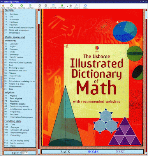Select Geometric constructions entry

20,63
